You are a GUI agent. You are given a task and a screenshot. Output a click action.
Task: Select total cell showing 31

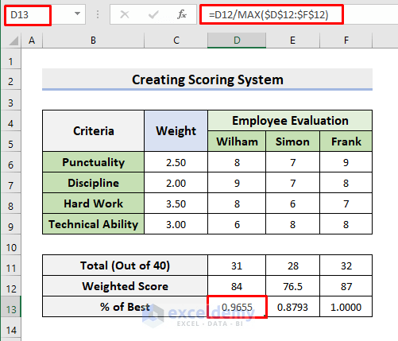click(237, 265)
